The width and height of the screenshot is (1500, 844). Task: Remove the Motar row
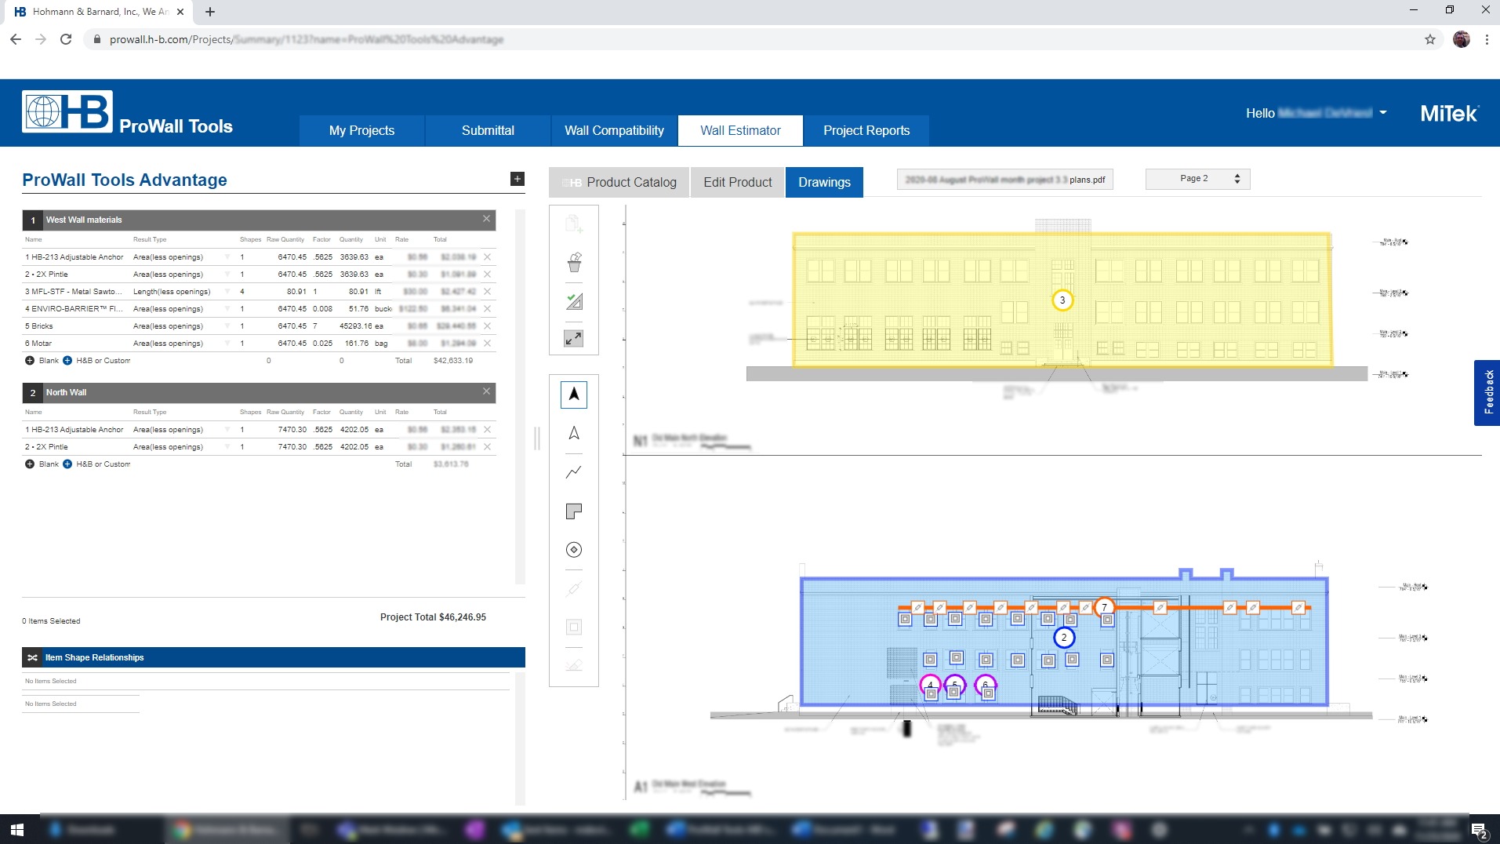(487, 344)
